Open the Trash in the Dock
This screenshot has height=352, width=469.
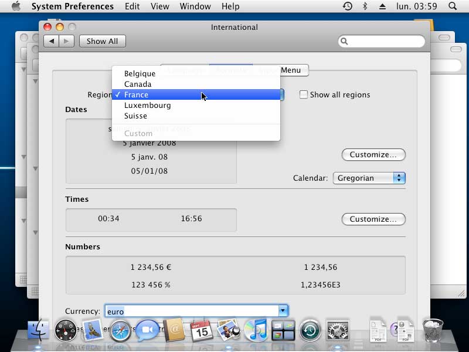pos(433,330)
